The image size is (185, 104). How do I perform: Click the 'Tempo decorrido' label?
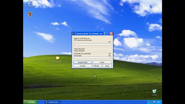tap(79, 49)
